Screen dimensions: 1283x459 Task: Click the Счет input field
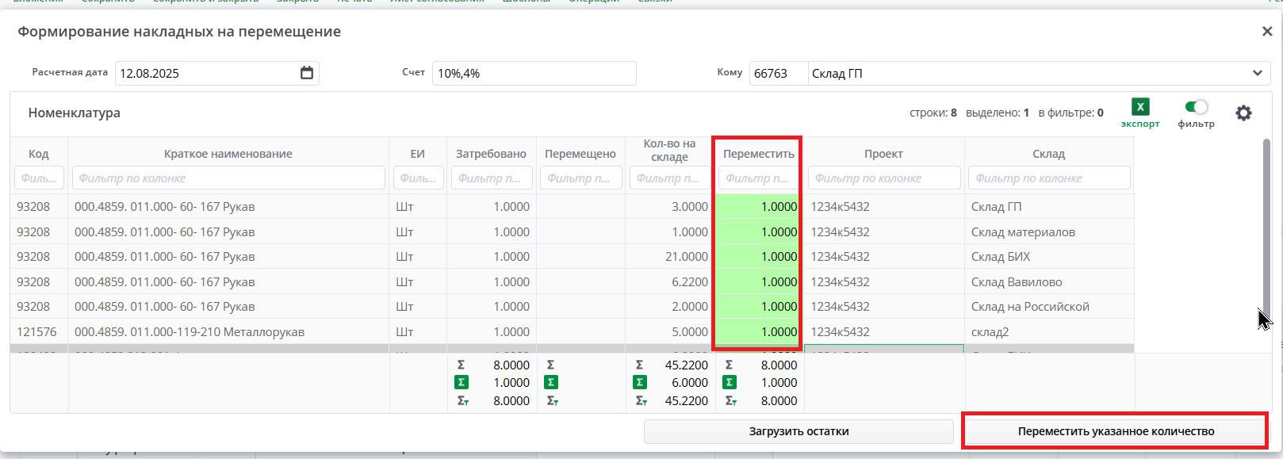534,73
